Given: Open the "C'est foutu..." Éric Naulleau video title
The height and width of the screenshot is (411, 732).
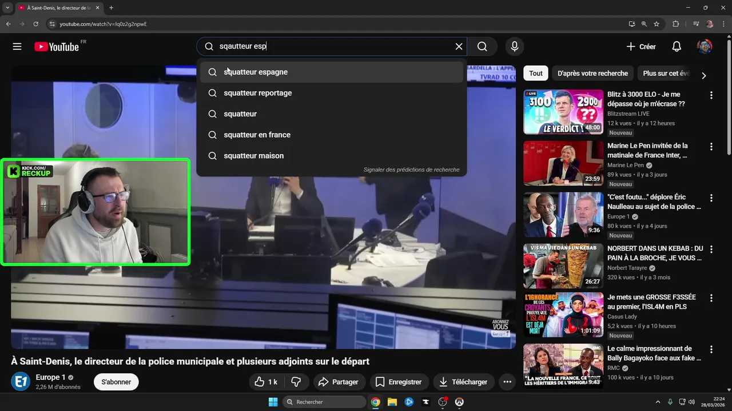Looking at the screenshot, I should pos(654,202).
